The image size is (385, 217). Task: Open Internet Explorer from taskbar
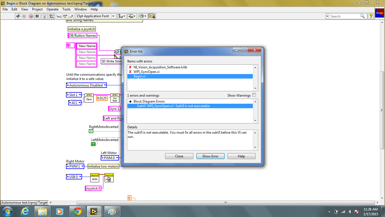click(x=25, y=211)
